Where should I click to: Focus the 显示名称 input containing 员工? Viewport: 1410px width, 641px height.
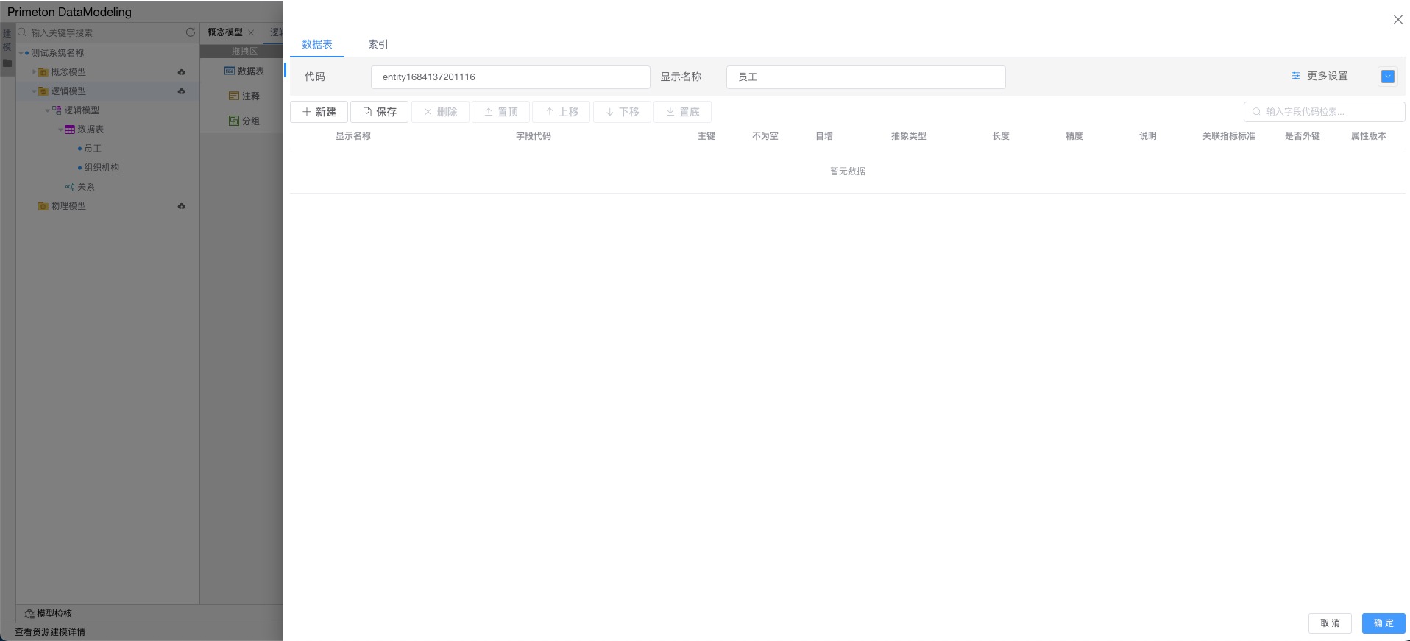tap(866, 77)
